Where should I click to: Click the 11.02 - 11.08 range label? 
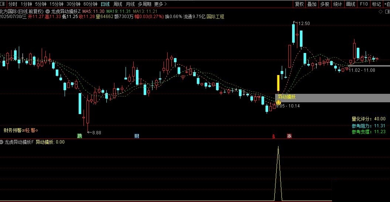(362, 70)
